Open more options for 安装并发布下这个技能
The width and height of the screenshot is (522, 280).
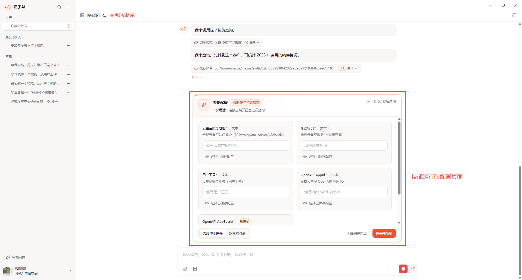tap(69, 46)
